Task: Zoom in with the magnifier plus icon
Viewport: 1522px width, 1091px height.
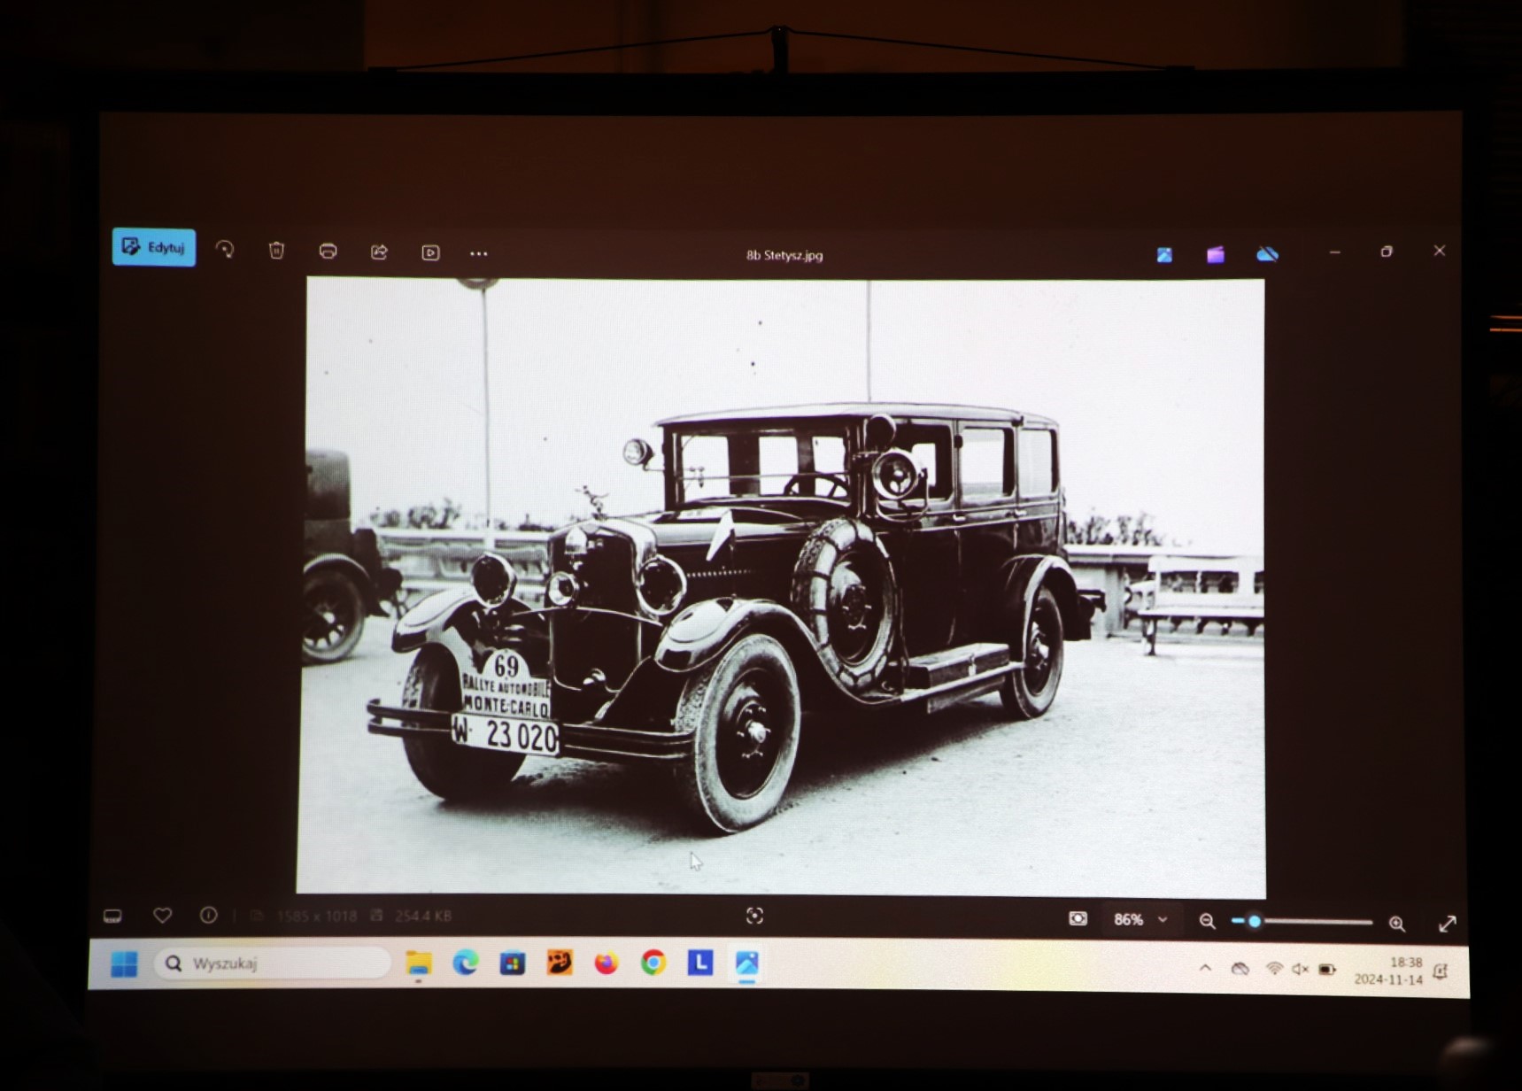Action: pos(1397,924)
